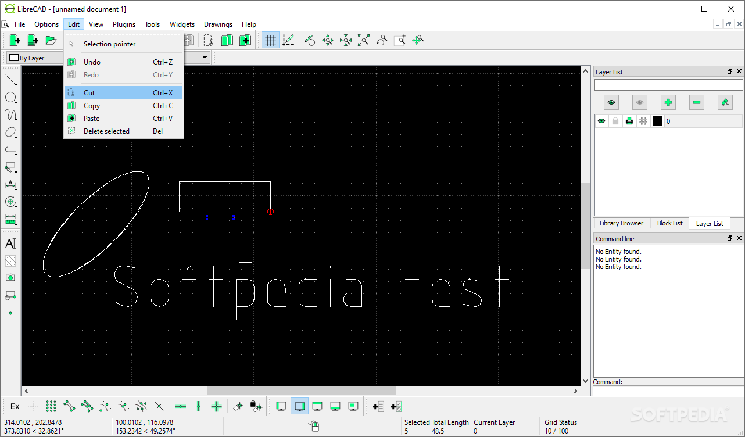Toggle the Lock Relative Zero icon
This screenshot has width=745, height=437.
coord(256,406)
